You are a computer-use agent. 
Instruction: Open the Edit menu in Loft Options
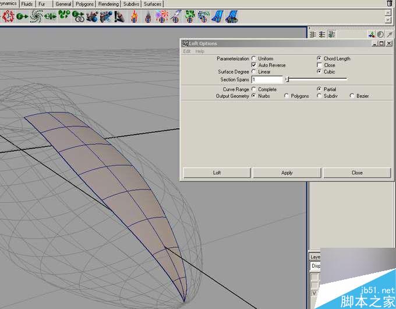pos(187,51)
